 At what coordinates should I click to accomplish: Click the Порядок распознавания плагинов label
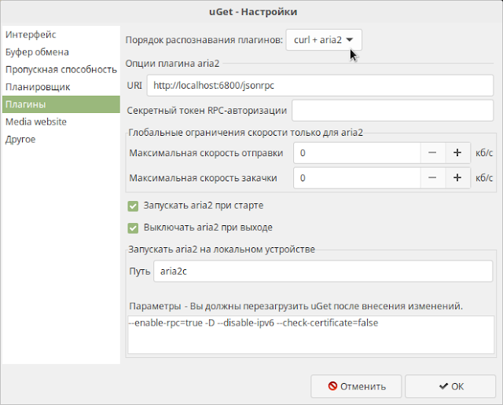pyautogui.click(x=204, y=40)
